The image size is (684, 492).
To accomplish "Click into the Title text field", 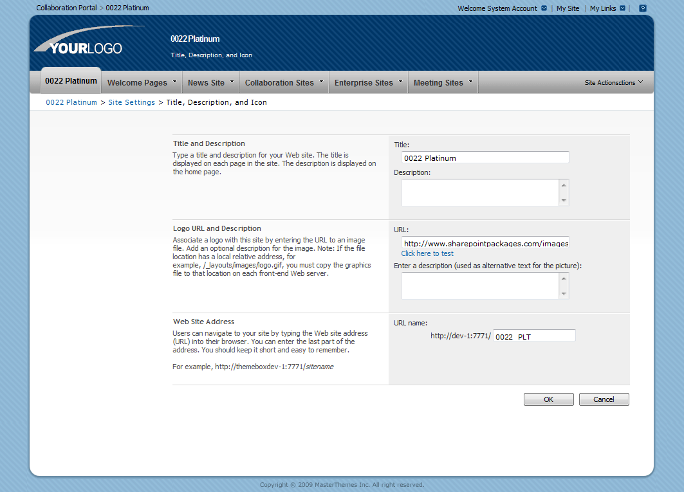I will [x=485, y=158].
